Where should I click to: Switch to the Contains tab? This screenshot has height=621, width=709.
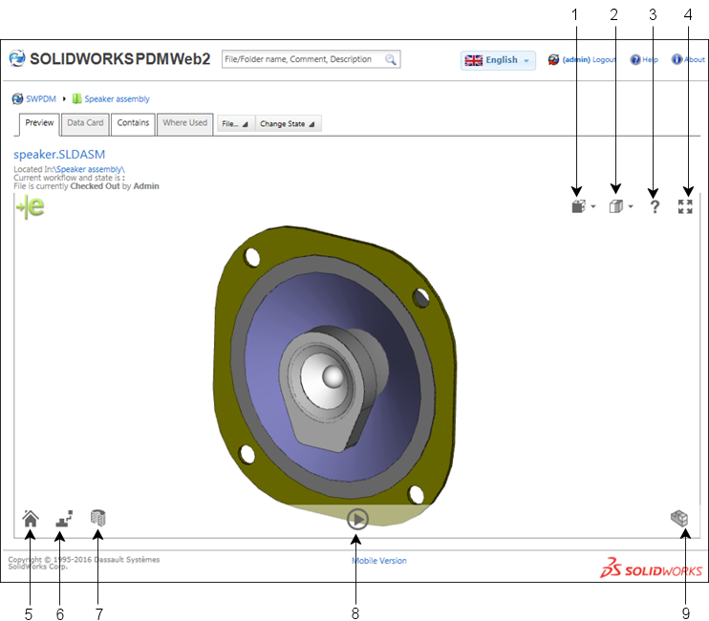pyautogui.click(x=133, y=123)
